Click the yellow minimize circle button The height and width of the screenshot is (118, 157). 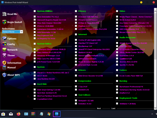(x=141, y=2)
